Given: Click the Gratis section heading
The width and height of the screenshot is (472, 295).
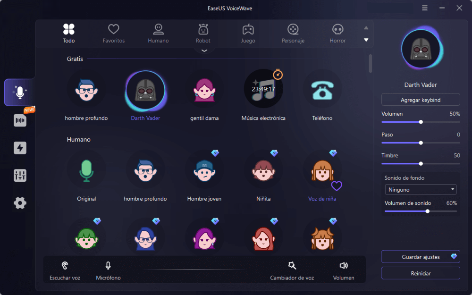Looking at the screenshot, I should coord(75,59).
